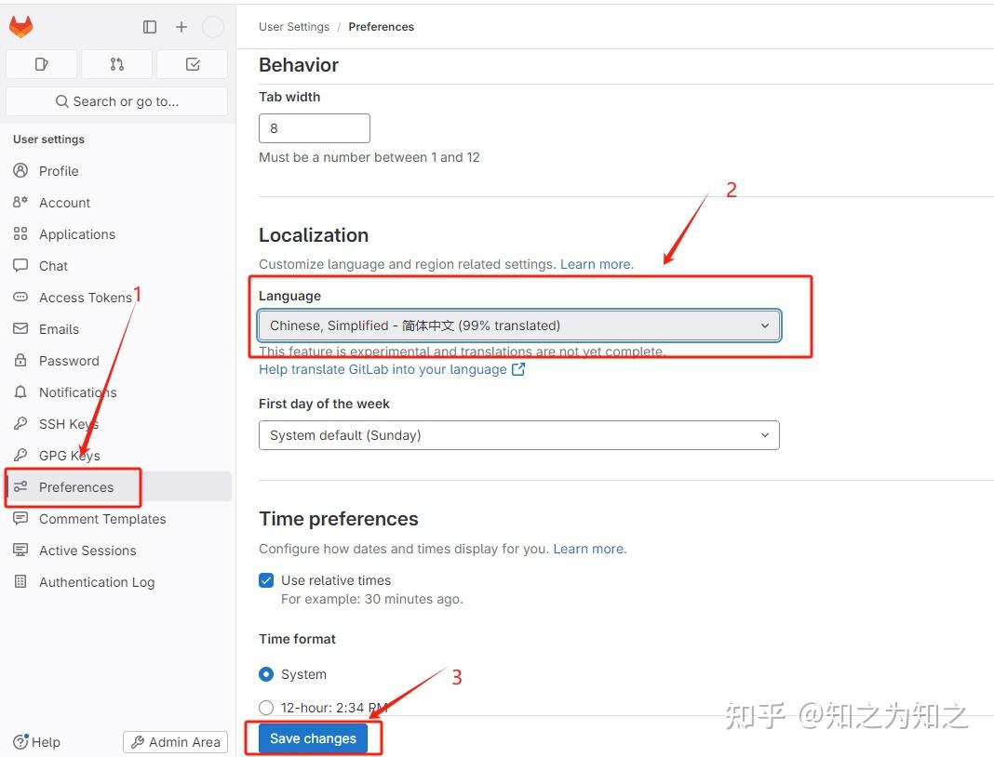Select the 12-hour time format radio
This screenshot has width=994, height=757.
coord(266,708)
